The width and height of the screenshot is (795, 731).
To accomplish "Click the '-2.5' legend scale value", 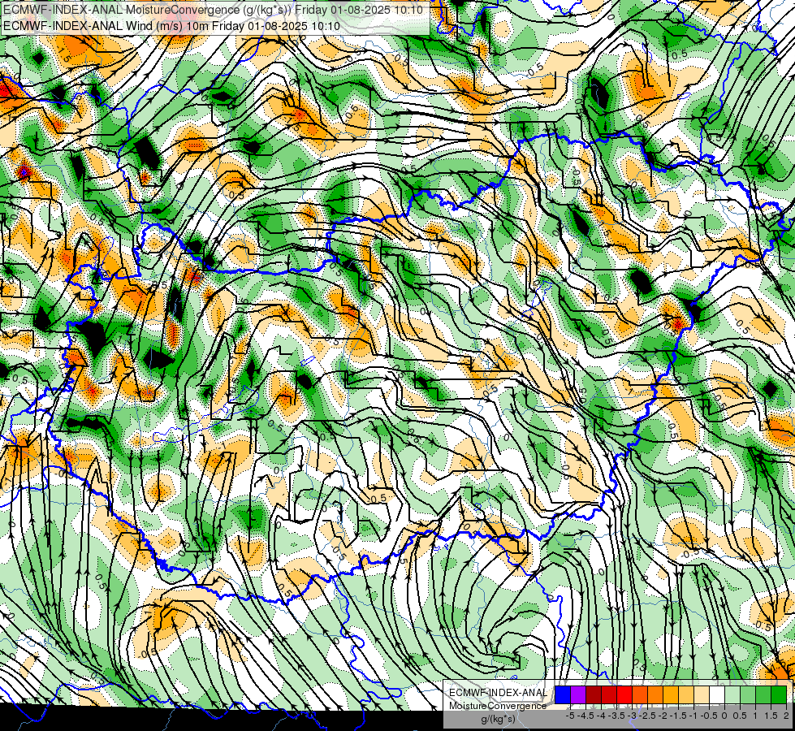I will pos(647,716).
